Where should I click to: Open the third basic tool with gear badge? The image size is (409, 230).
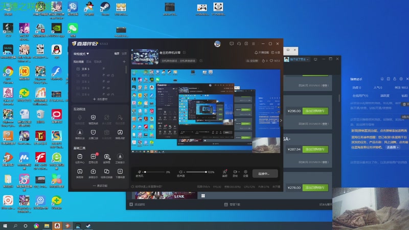[x=107, y=158]
